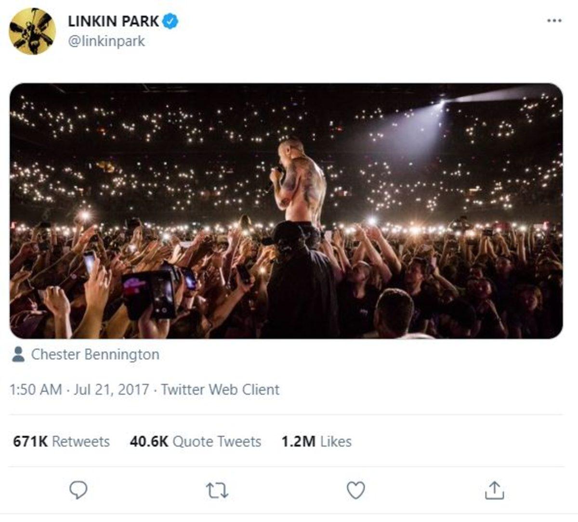Open the Linkin Park profile avatar
The height and width of the screenshot is (522, 578).
tap(32, 31)
